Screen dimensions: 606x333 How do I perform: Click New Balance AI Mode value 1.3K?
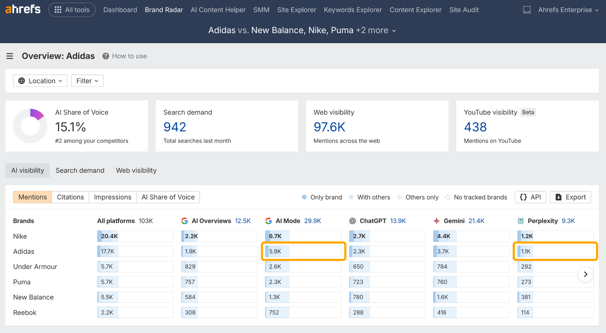coord(303,297)
